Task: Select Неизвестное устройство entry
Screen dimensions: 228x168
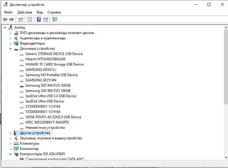Action: [45, 128]
